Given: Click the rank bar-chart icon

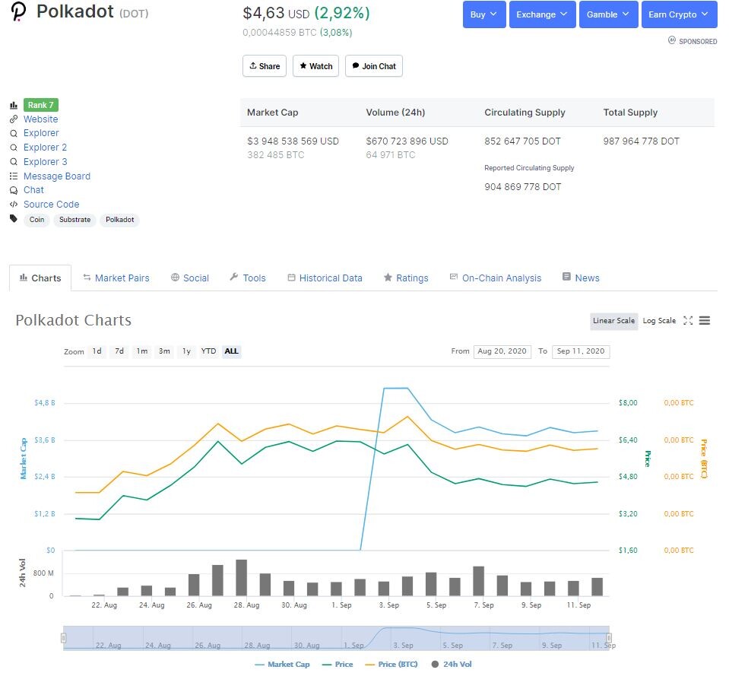Looking at the screenshot, I should coord(14,106).
